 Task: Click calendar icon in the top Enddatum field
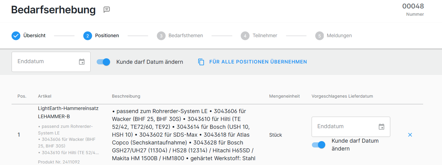(82, 62)
